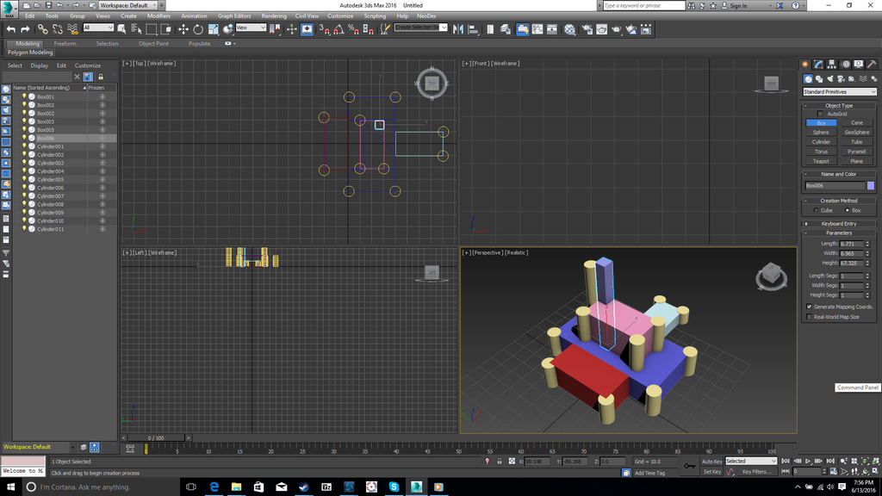Switch to the Motion command panel tab

point(846,64)
